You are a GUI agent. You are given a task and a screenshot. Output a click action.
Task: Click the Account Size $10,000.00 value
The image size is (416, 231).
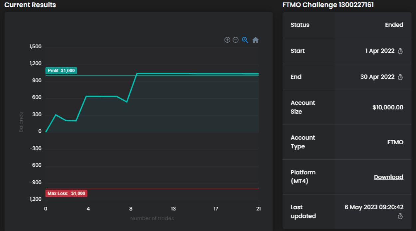pyautogui.click(x=388, y=107)
